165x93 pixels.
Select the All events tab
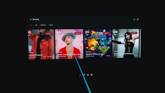pos(31,25)
